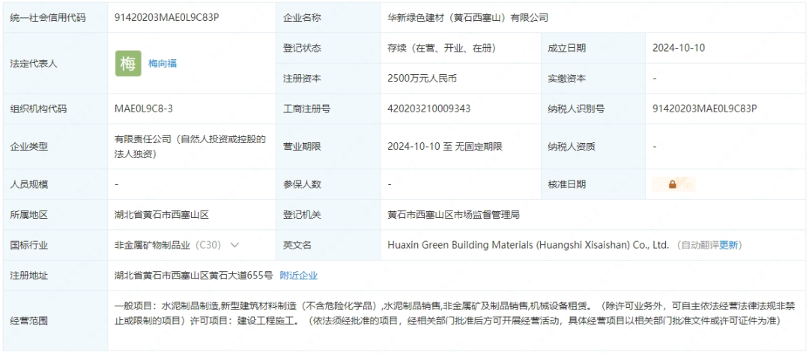Click business term 2024-10-10 至 无固定期限

[x=445, y=147]
